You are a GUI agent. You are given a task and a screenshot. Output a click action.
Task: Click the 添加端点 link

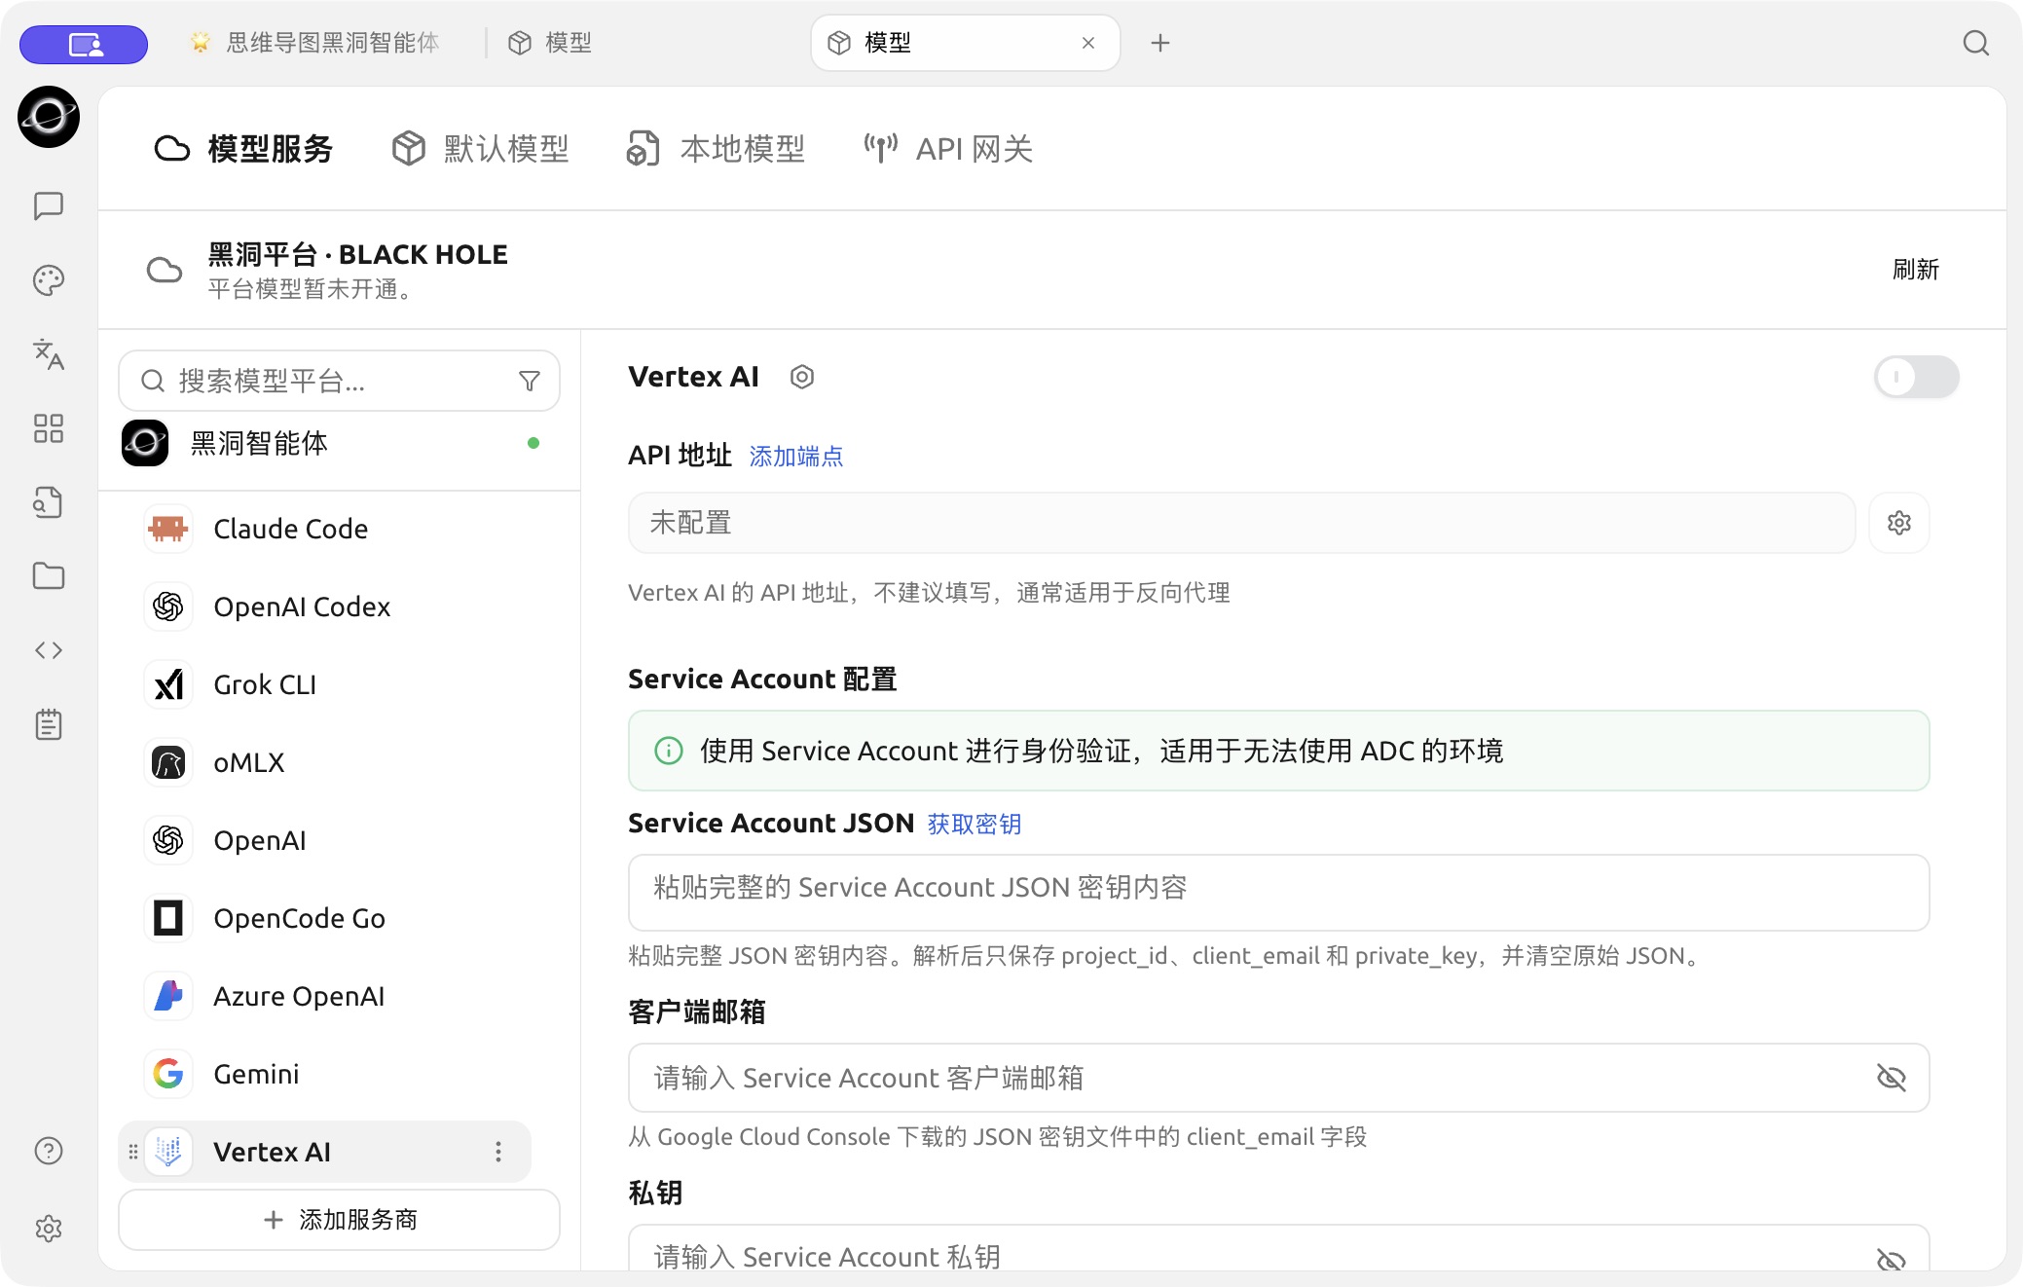click(x=796, y=456)
